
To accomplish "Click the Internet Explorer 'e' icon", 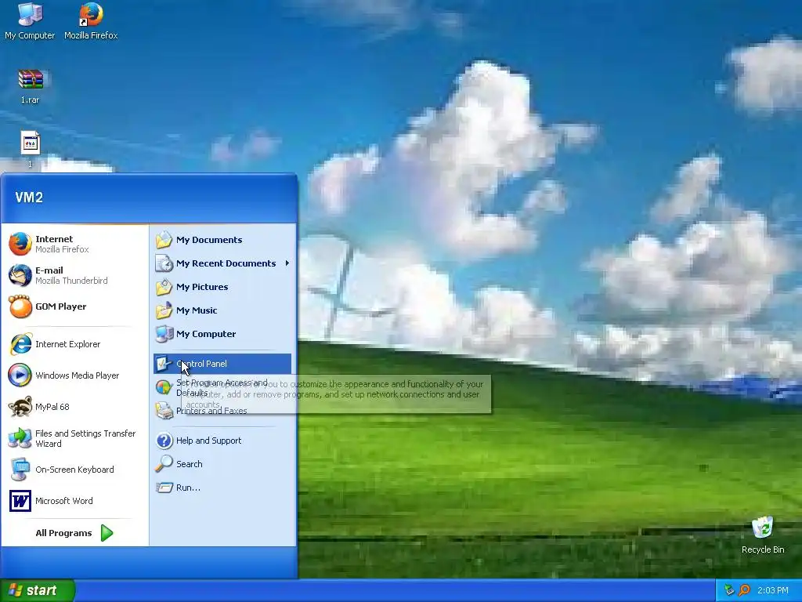I will tap(20, 344).
